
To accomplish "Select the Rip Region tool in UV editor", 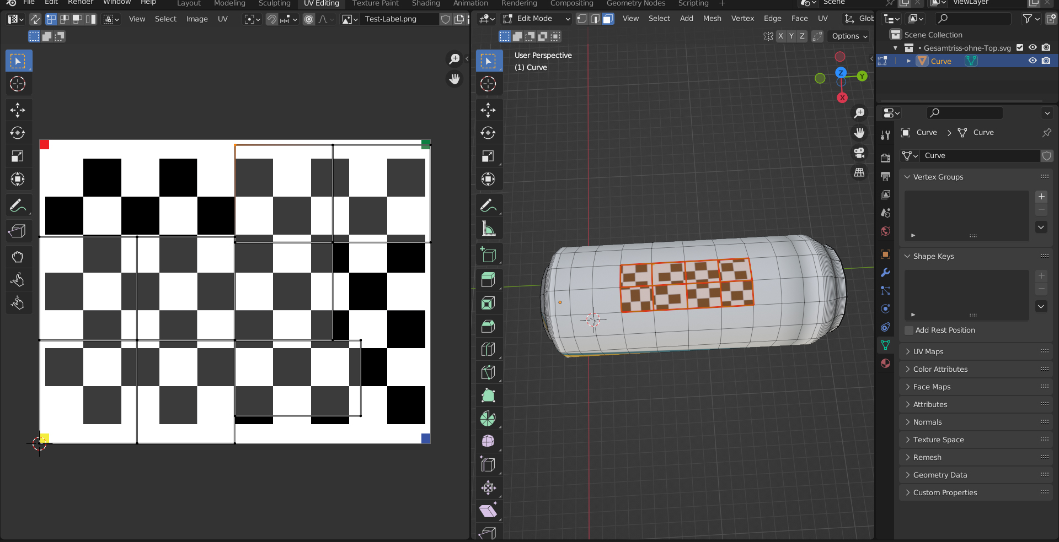I will (x=18, y=231).
